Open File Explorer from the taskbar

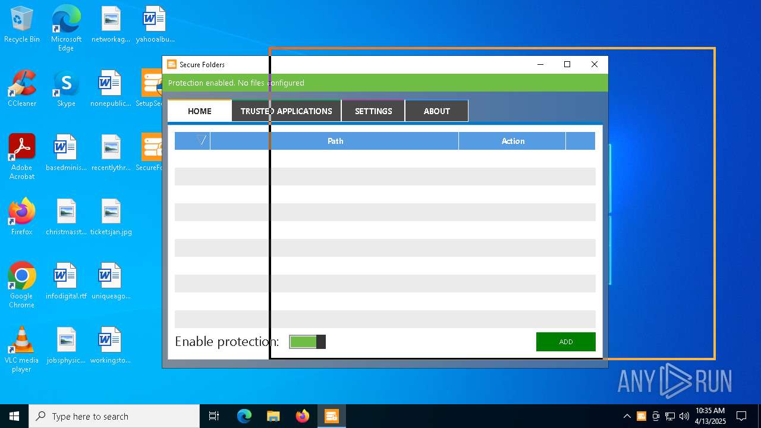(273, 416)
